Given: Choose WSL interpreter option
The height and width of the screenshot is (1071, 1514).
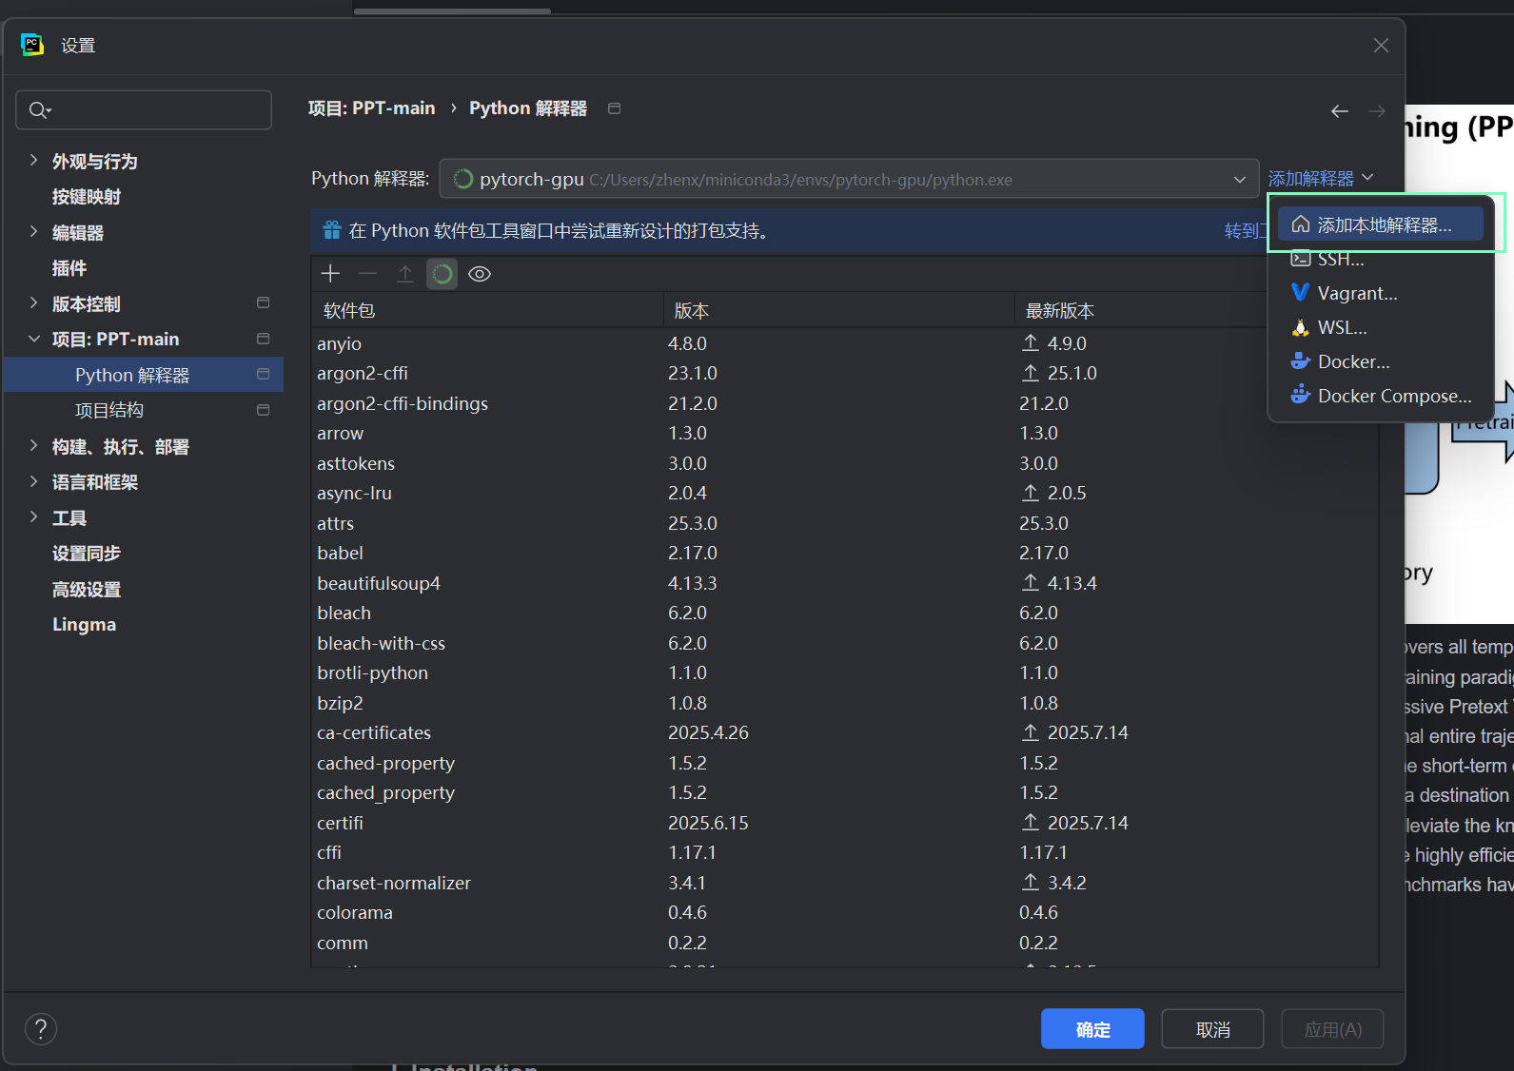Looking at the screenshot, I should pyautogui.click(x=1381, y=327).
